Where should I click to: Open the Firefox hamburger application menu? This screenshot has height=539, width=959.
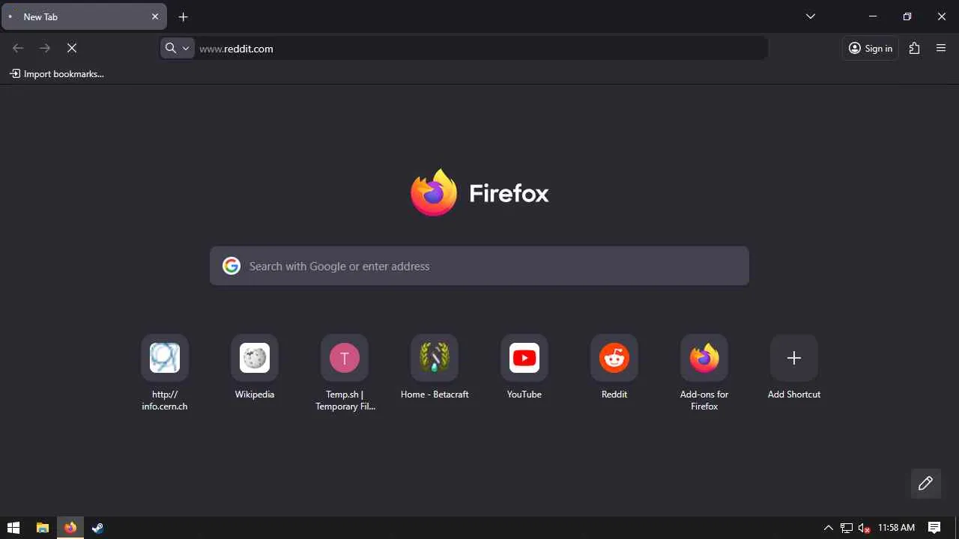[941, 48]
